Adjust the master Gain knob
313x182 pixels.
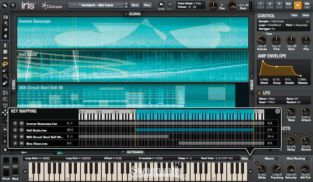[x=232, y=5]
